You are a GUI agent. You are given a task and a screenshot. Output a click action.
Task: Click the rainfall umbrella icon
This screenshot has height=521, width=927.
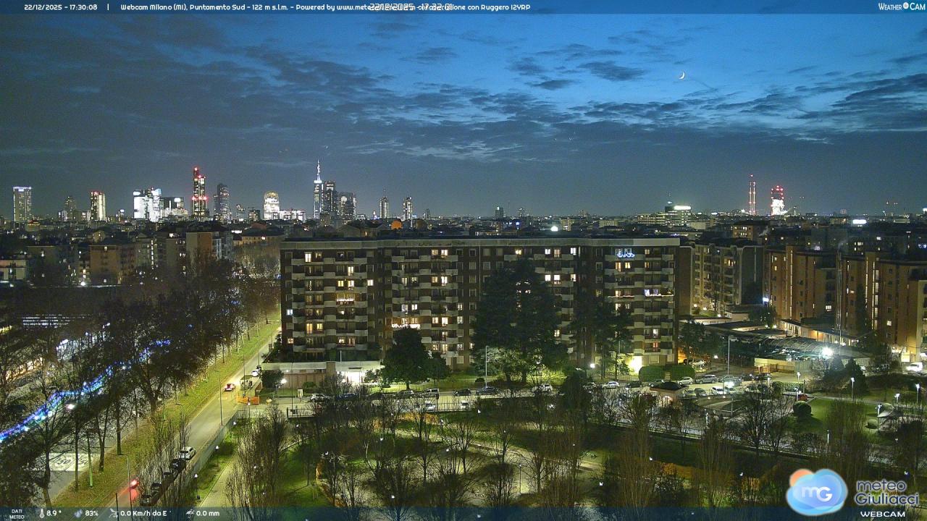point(190,513)
